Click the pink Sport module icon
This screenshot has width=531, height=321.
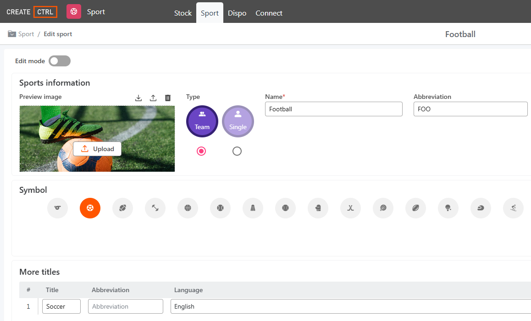[x=74, y=11]
